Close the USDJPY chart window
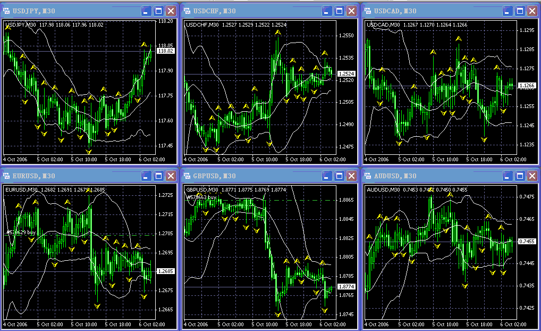 pos(171,11)
